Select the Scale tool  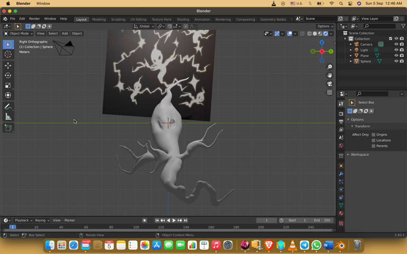pyautogui.click(x=8, y=85)
